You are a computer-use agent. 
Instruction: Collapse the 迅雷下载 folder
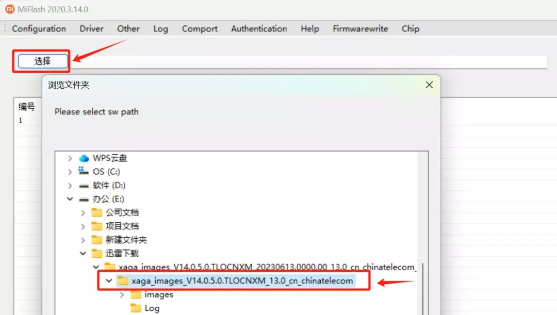coord(83,254)
